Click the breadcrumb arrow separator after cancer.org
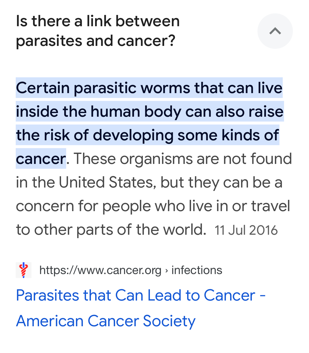 coord(166,270)
